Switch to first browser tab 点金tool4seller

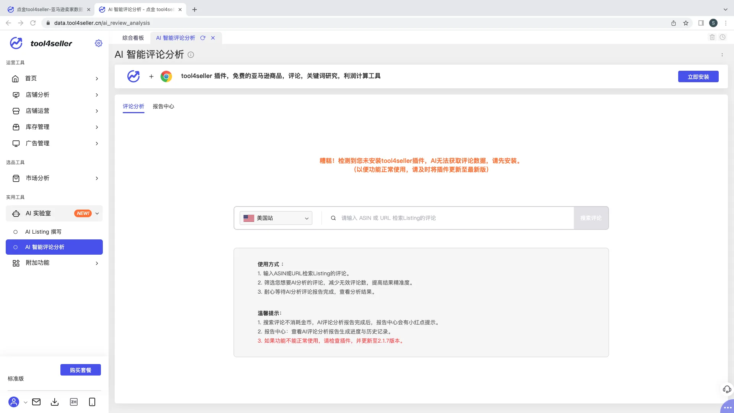(x=49, y=10)
